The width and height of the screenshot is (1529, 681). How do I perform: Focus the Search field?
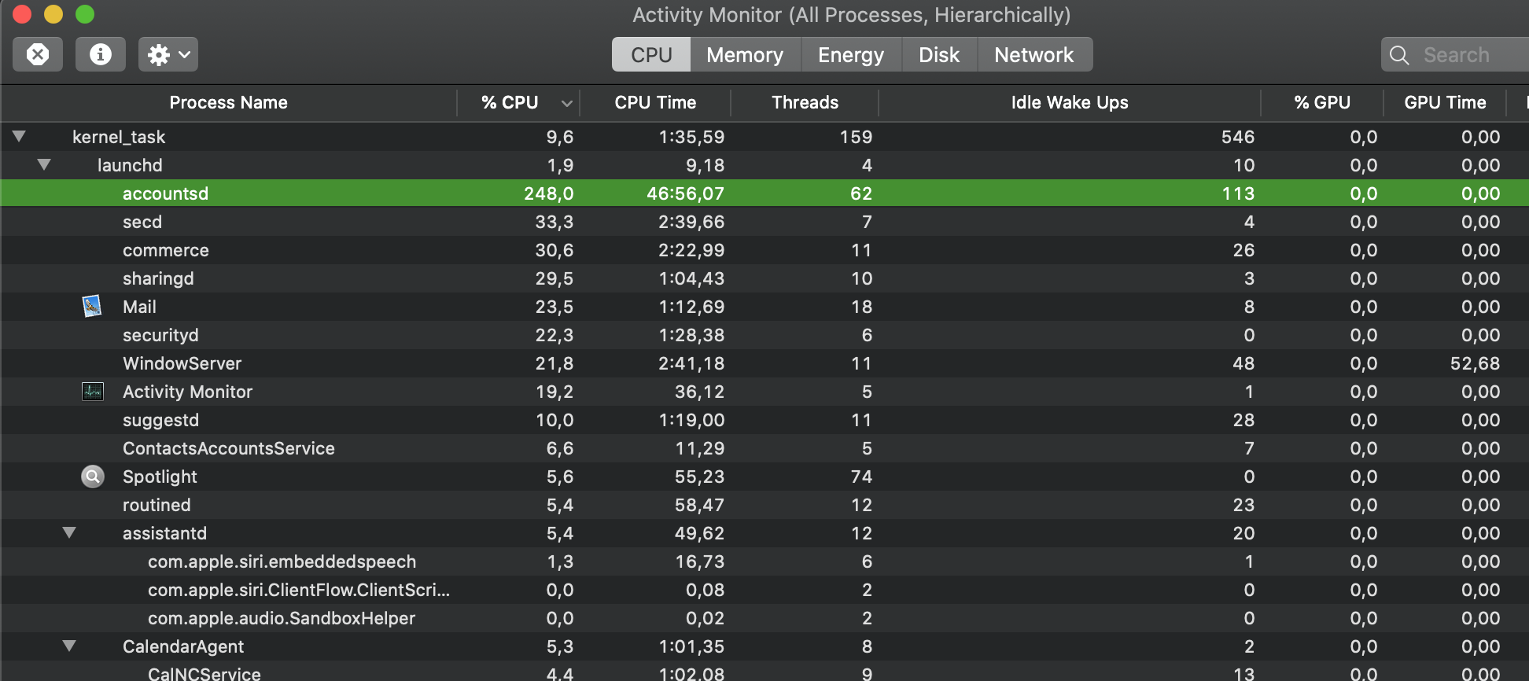point(1455,54)
